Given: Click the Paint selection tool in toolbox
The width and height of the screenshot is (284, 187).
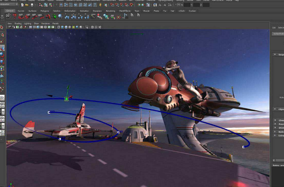Looking at the screenshot, I should coord(2,41).
